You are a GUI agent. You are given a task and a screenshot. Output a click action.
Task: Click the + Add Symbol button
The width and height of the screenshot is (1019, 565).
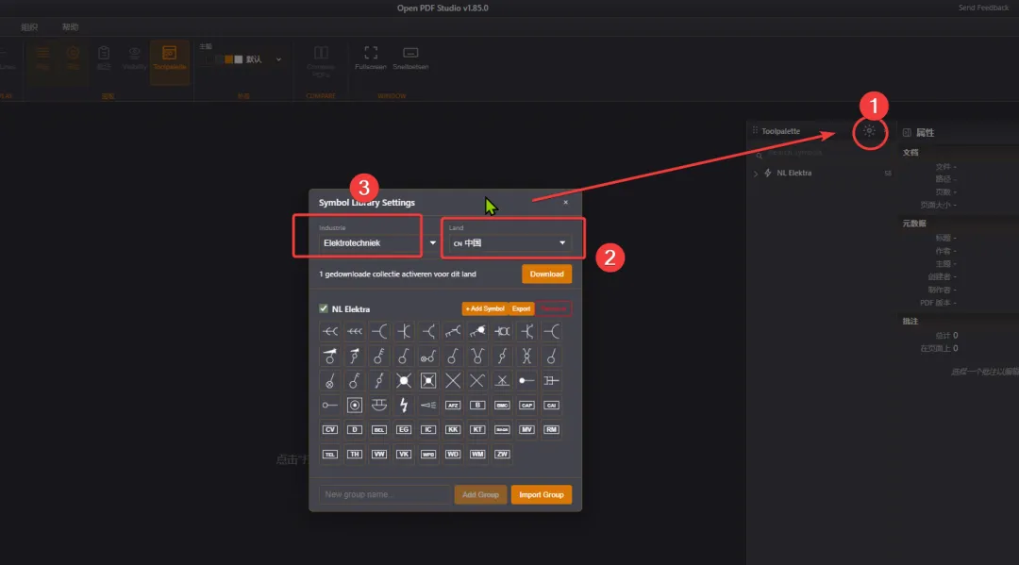coord(485,308)
